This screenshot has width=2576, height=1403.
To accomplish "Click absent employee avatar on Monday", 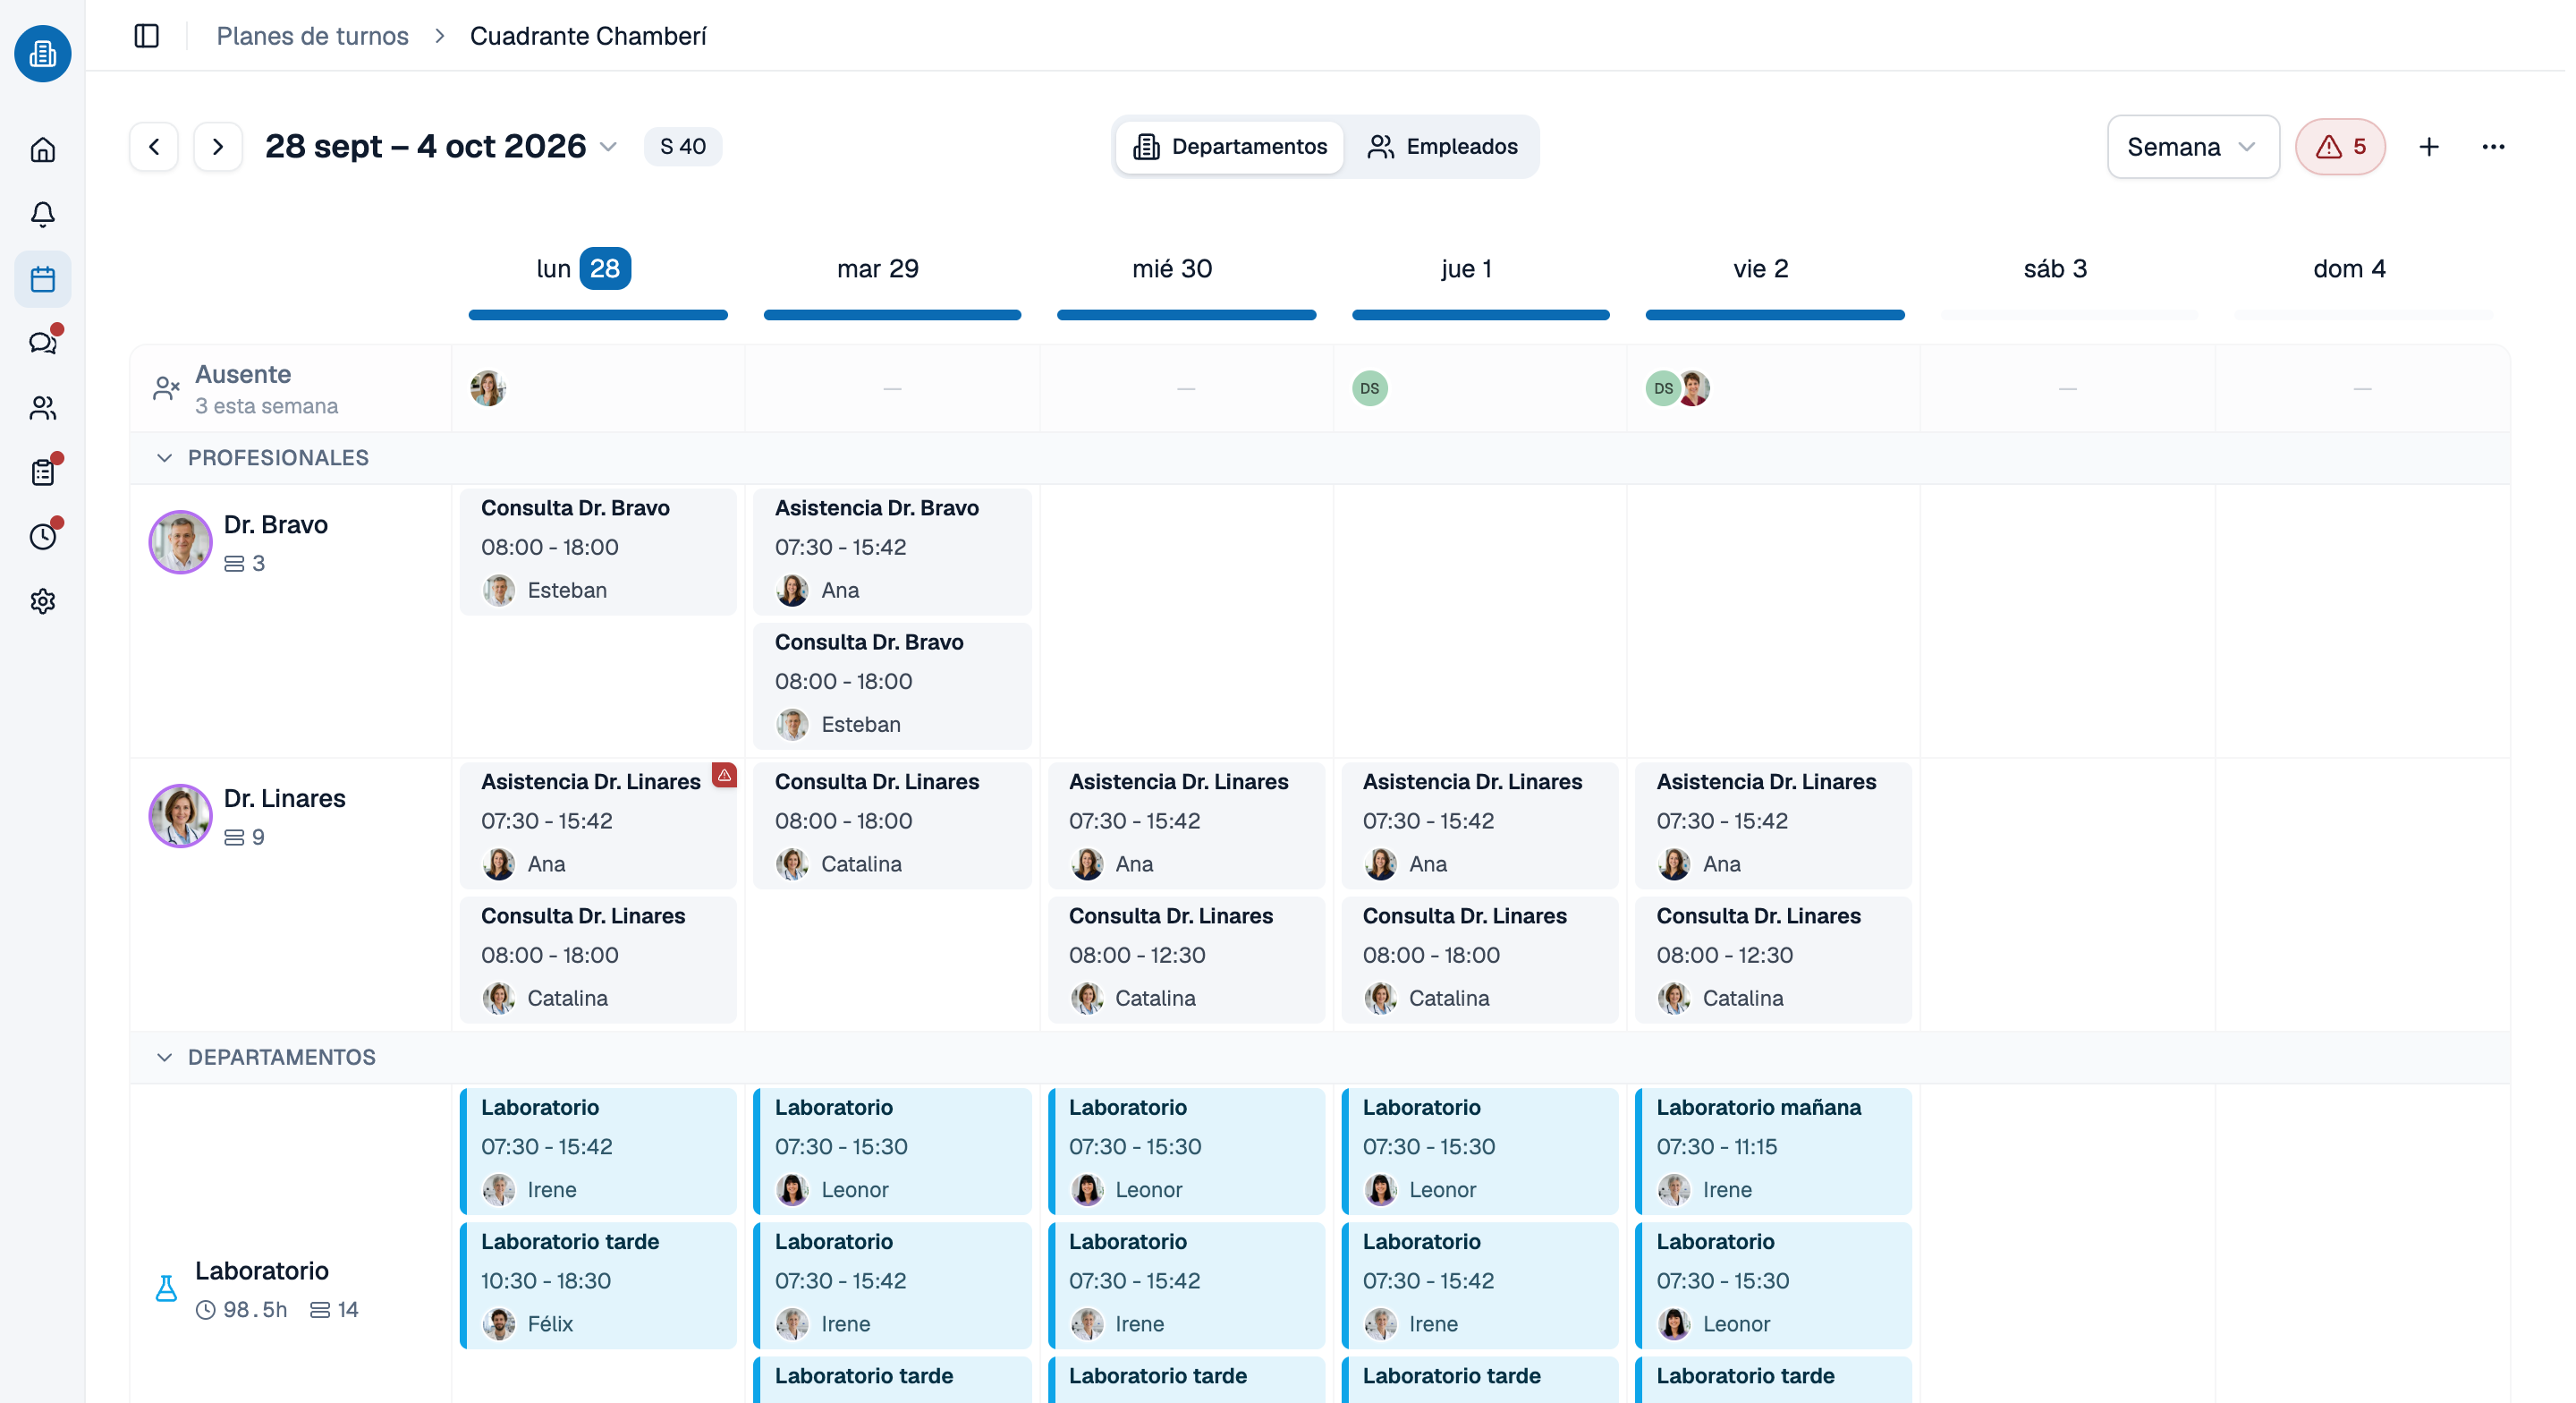I will click(488, 388).
